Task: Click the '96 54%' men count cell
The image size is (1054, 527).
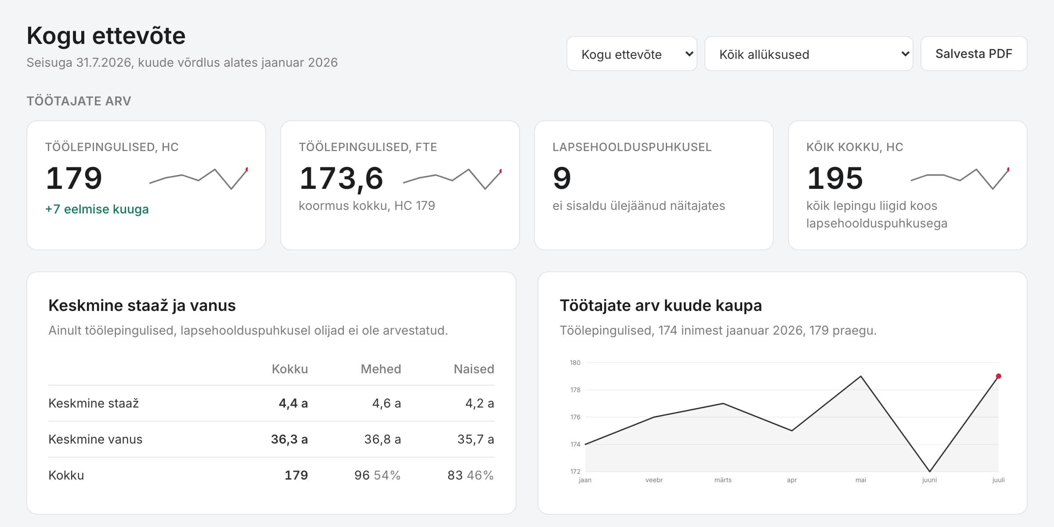Action: pyautogui.click(x=378, y=475)
